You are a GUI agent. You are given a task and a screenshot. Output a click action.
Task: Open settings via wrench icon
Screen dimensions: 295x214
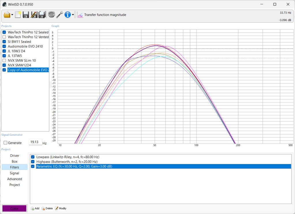60,15
